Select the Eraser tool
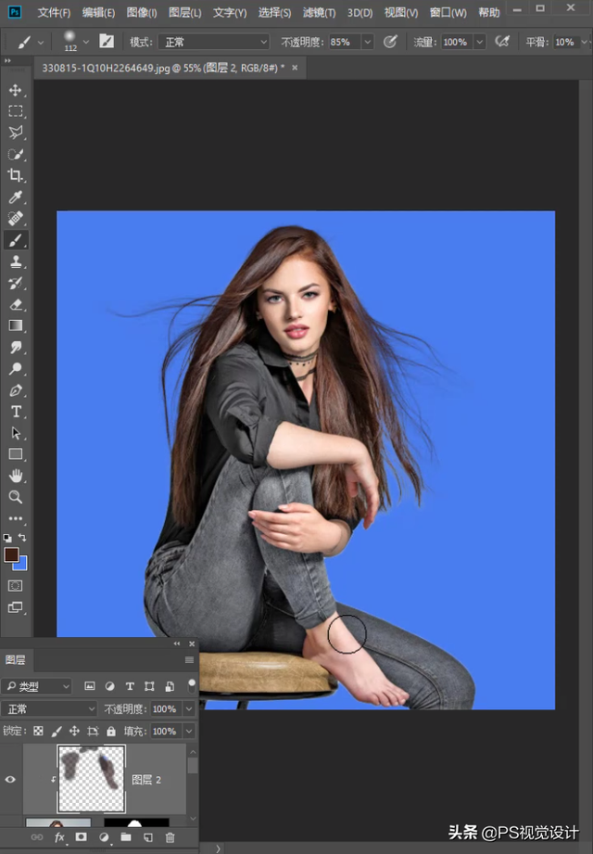The width and height of the screenshot is (593, 854). pyautogui.click(x=15, y=304)
